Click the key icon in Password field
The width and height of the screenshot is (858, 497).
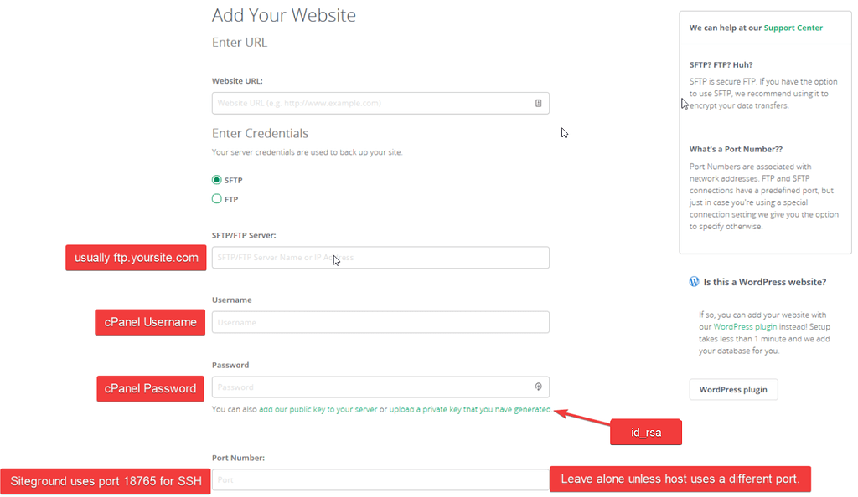pos(539,387)
